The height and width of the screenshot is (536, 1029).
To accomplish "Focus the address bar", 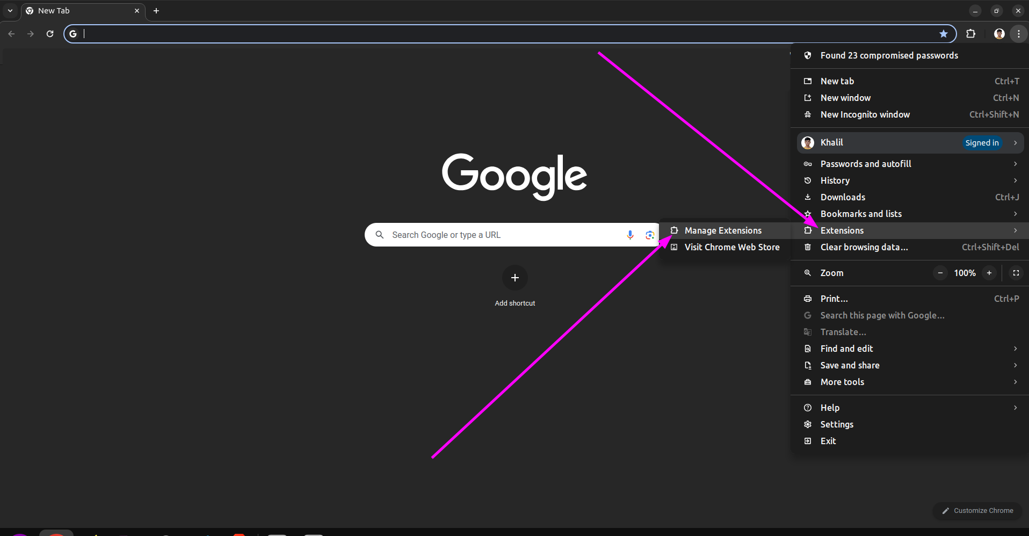I will [x=510, y=34].
